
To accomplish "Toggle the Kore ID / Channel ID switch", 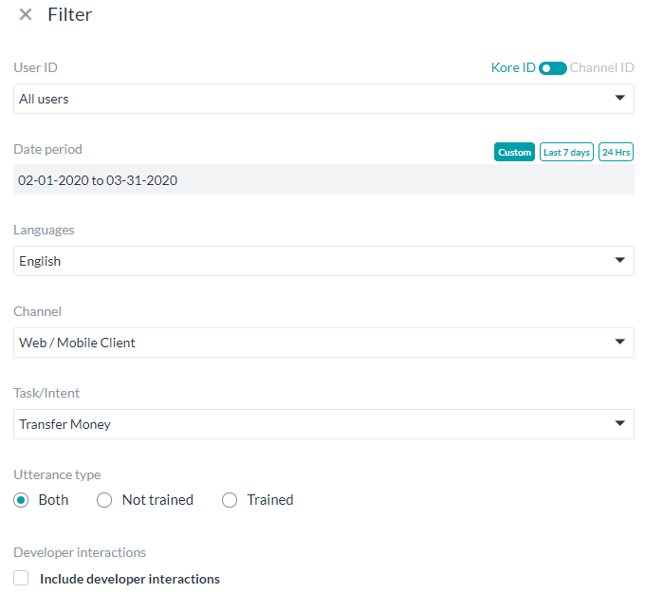I will 552,68.
